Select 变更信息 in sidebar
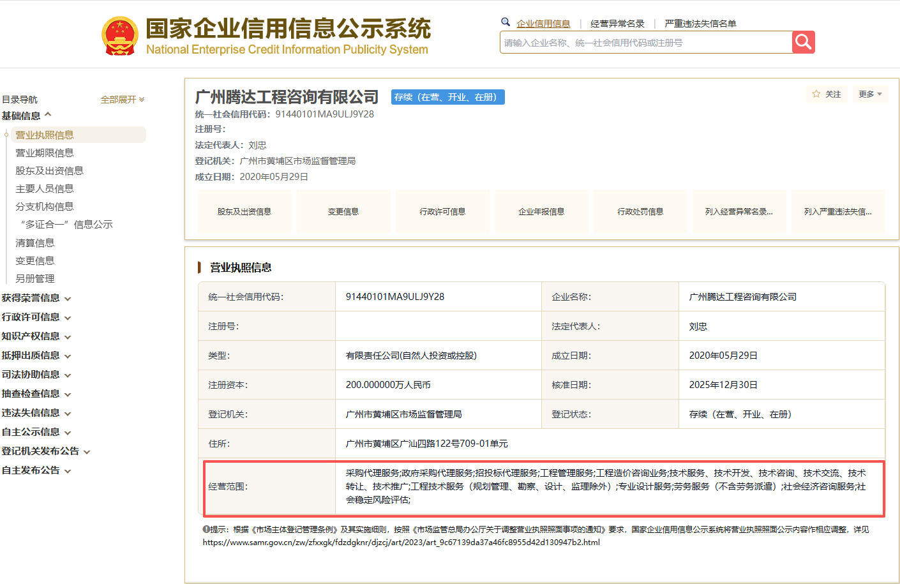 35,260
